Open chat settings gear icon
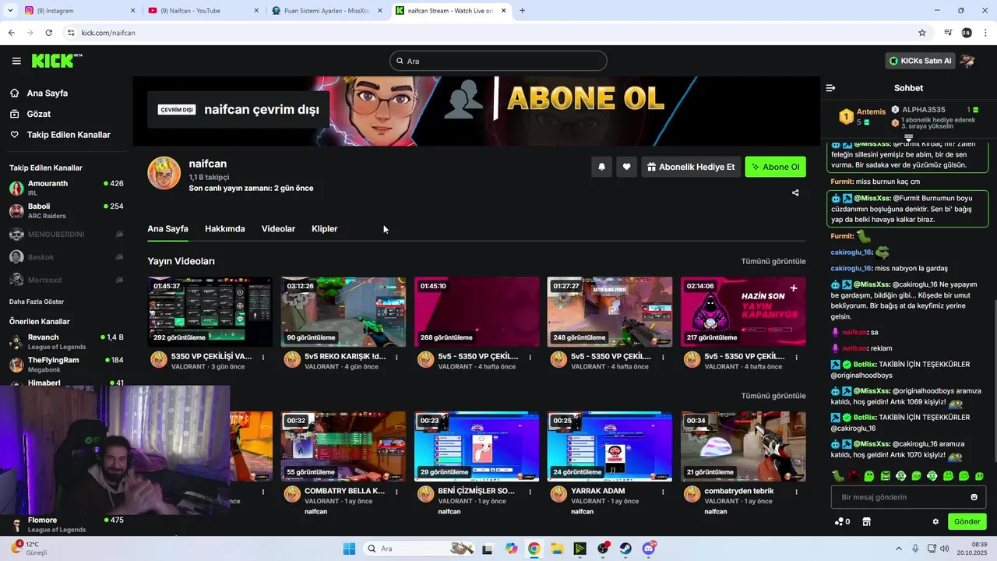This screenshot has height=561, width=997. (935, 521)
